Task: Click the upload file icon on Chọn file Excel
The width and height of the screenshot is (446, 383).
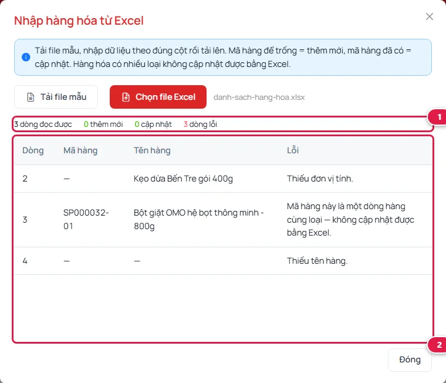Action: [x=126, y=97]
